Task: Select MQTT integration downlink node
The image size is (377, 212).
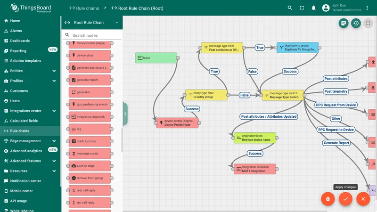Action: tap(255, 169)
